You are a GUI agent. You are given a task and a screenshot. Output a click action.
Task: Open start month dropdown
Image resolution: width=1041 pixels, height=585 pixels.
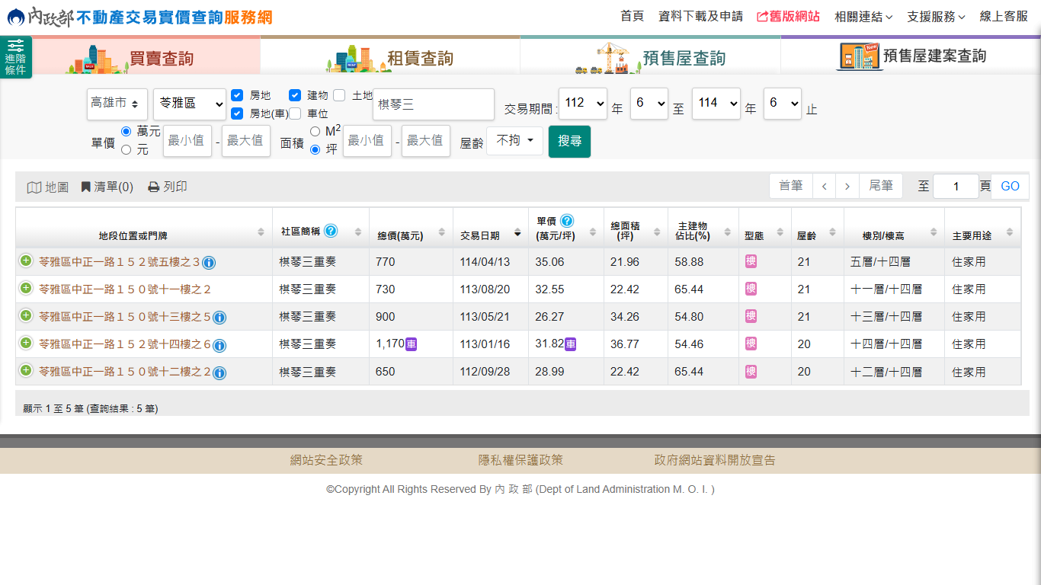tap(649, 104)
